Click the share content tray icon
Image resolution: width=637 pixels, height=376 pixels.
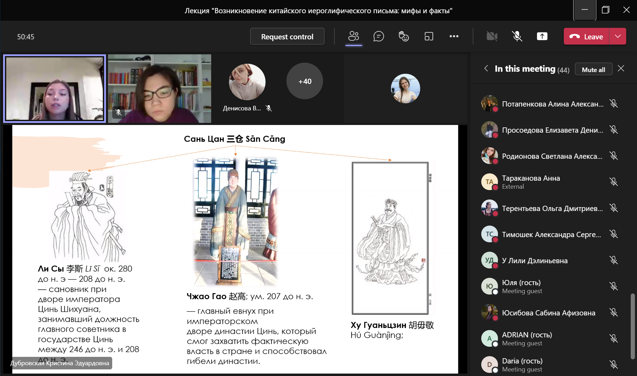click(542, 36)
